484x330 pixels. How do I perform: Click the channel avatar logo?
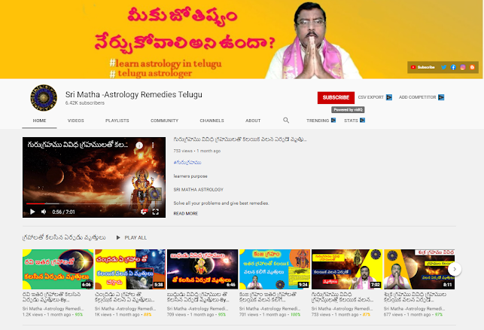[44, 98]
